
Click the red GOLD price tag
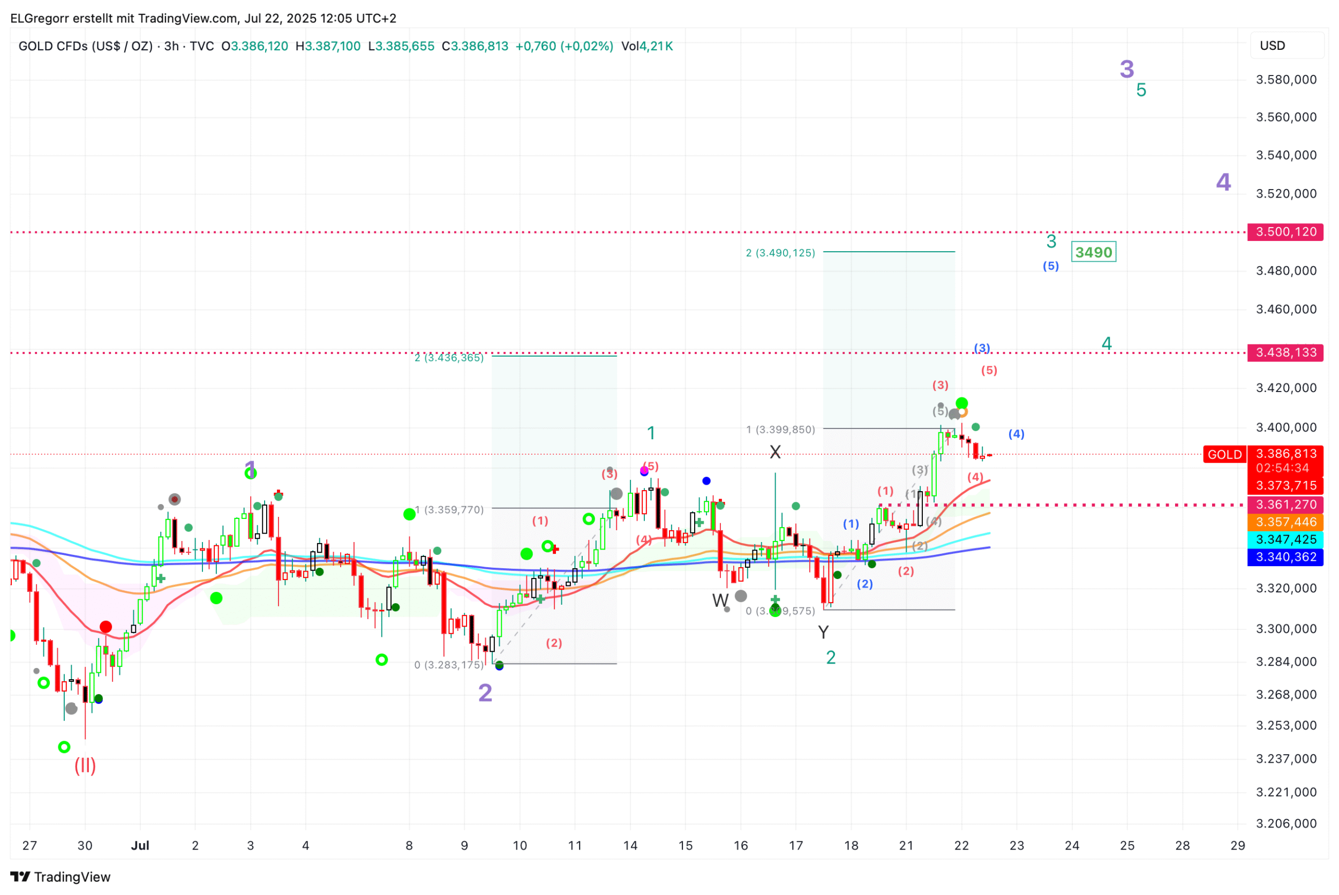pyautogui.click(x=1224, y=455)
